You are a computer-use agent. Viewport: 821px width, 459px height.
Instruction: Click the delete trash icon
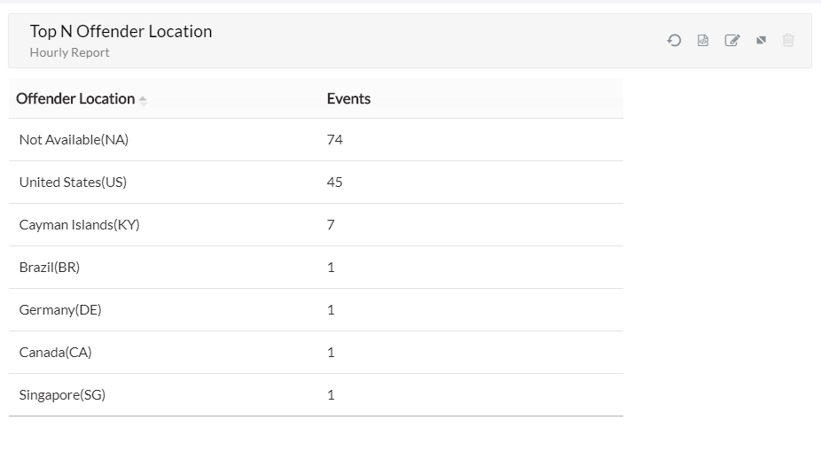click(788, 40)
